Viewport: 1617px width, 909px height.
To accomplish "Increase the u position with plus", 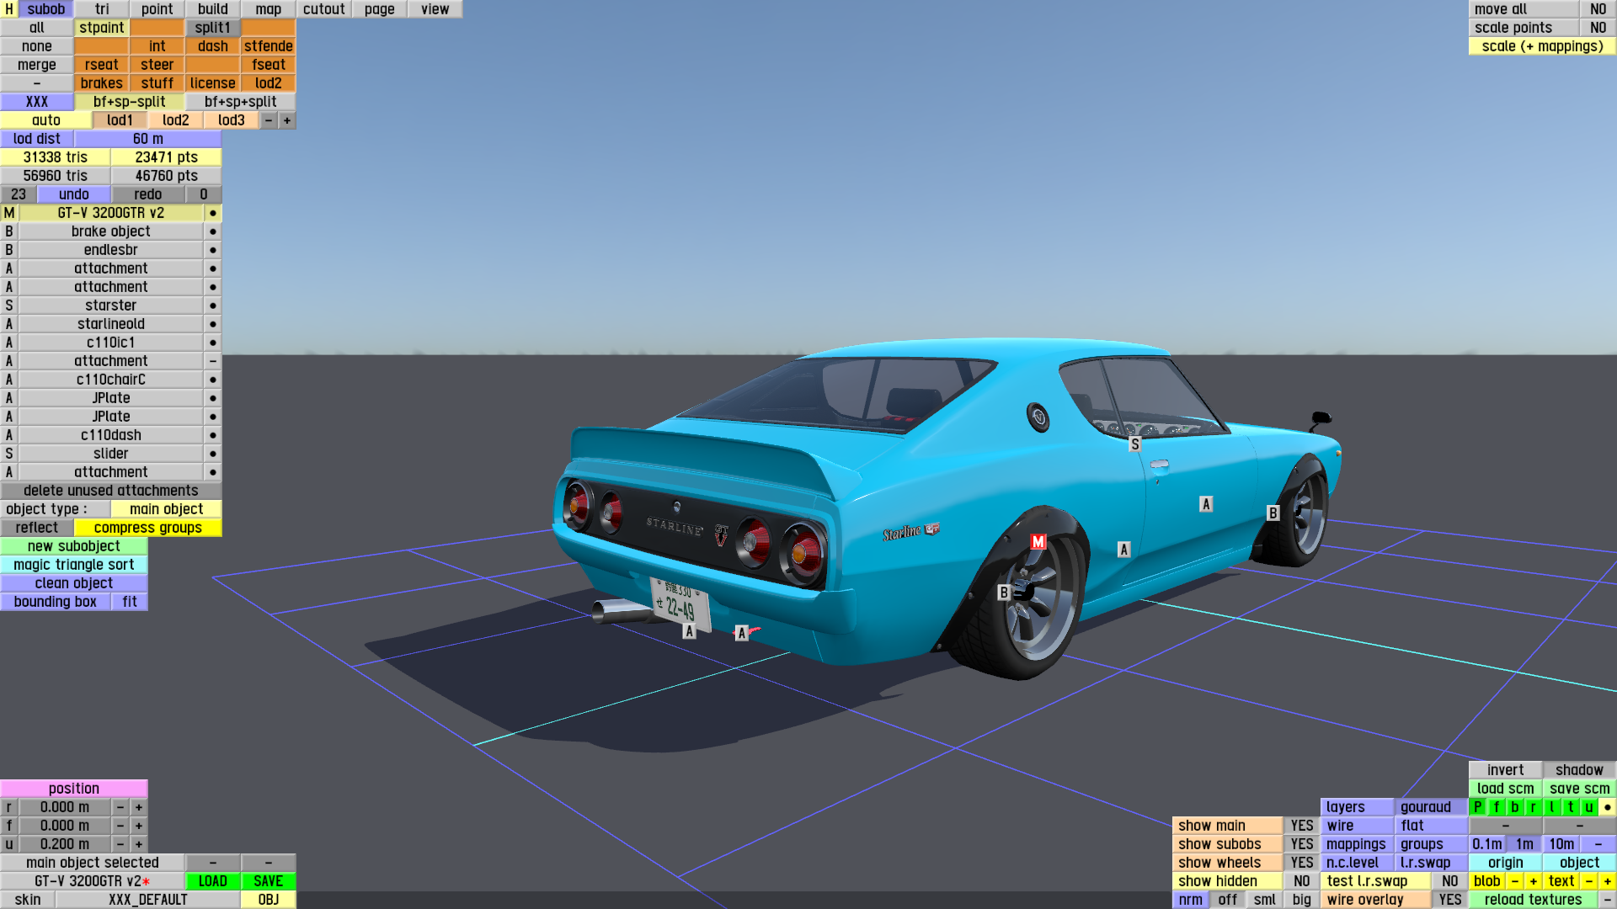I will (139, 844).
